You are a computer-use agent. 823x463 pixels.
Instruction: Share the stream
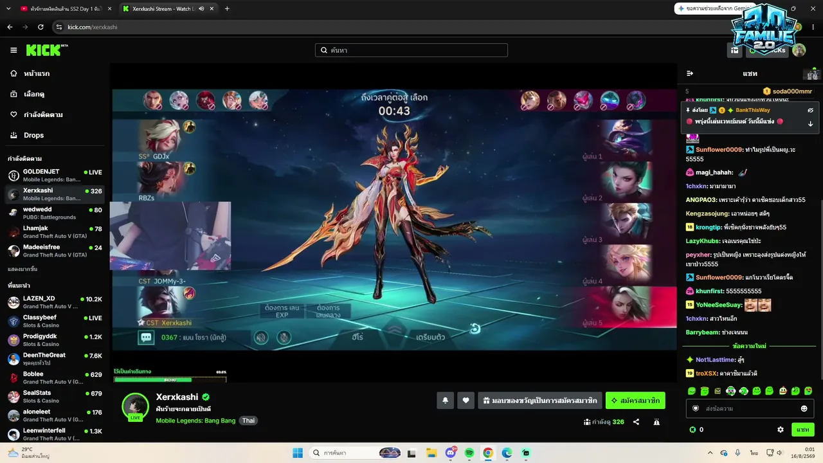click(x=636, y=422)
